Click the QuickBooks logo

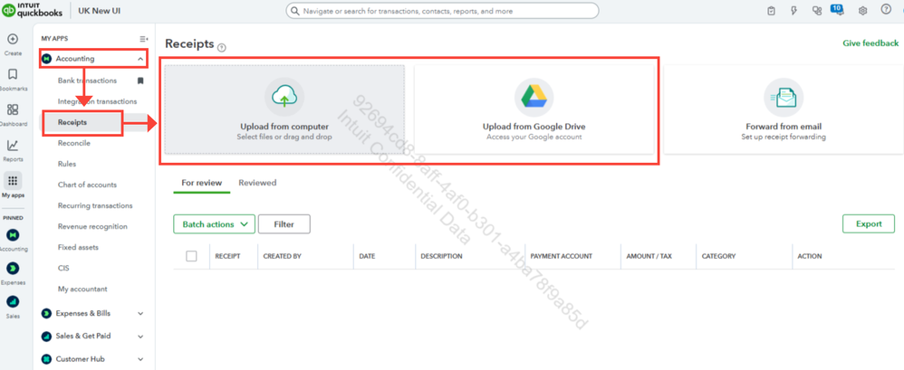[33, 11]
